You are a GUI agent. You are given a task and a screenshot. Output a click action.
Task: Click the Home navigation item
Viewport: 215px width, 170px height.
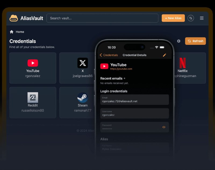[x=17, y=32]
